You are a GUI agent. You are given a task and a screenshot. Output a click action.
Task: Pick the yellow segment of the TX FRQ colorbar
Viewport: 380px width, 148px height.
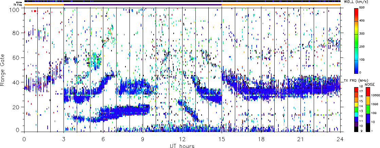[x=357, y=104]
